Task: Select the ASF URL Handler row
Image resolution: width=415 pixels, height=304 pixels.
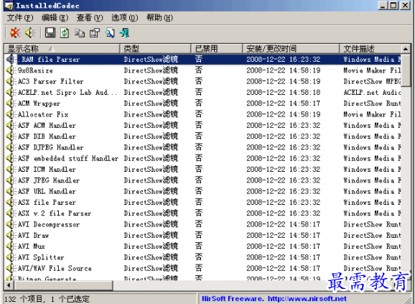Action: pyautogui.click(x=202, y=191)
